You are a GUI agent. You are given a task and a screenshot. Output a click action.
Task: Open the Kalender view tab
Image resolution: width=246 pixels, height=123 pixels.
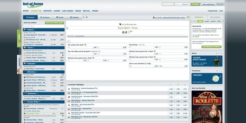click(x=74, y=17)
